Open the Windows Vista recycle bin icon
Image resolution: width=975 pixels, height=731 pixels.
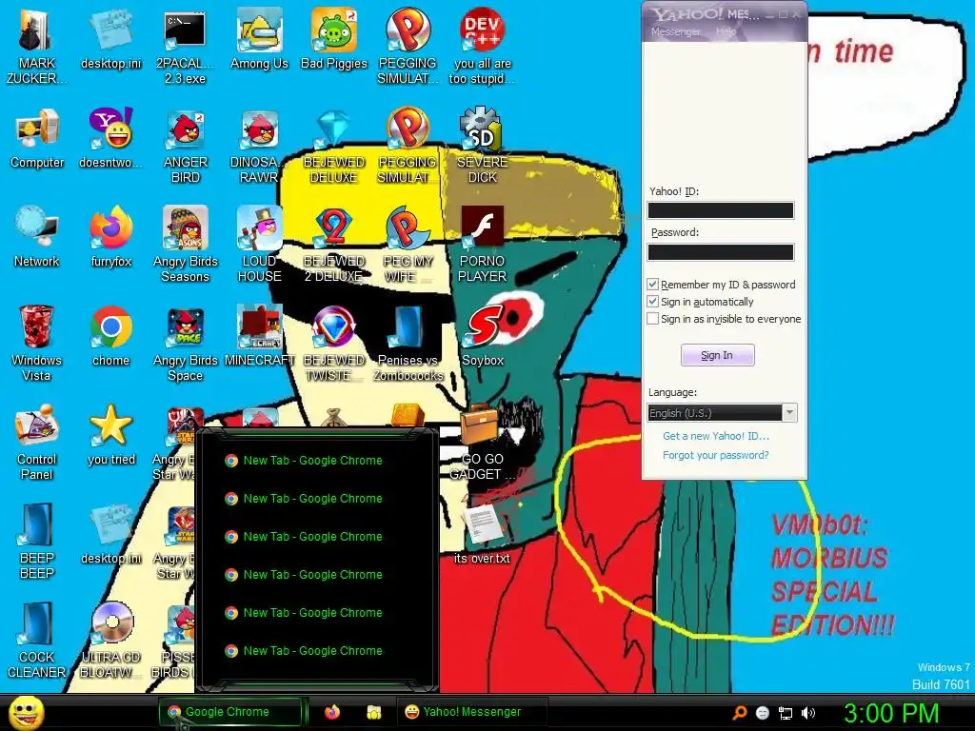pyautogui.click(x=37, y=344)
